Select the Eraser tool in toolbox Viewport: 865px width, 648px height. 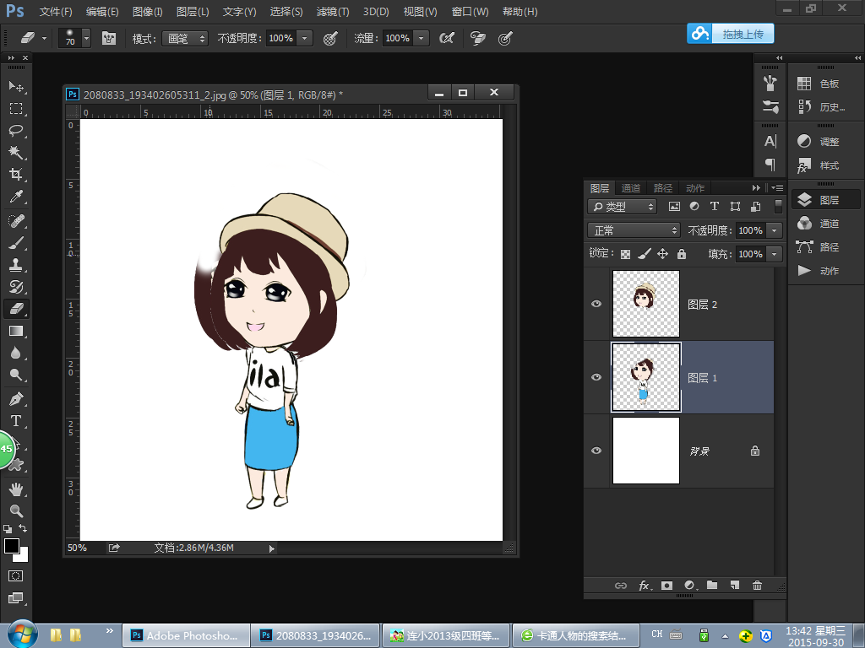point(16,309)
